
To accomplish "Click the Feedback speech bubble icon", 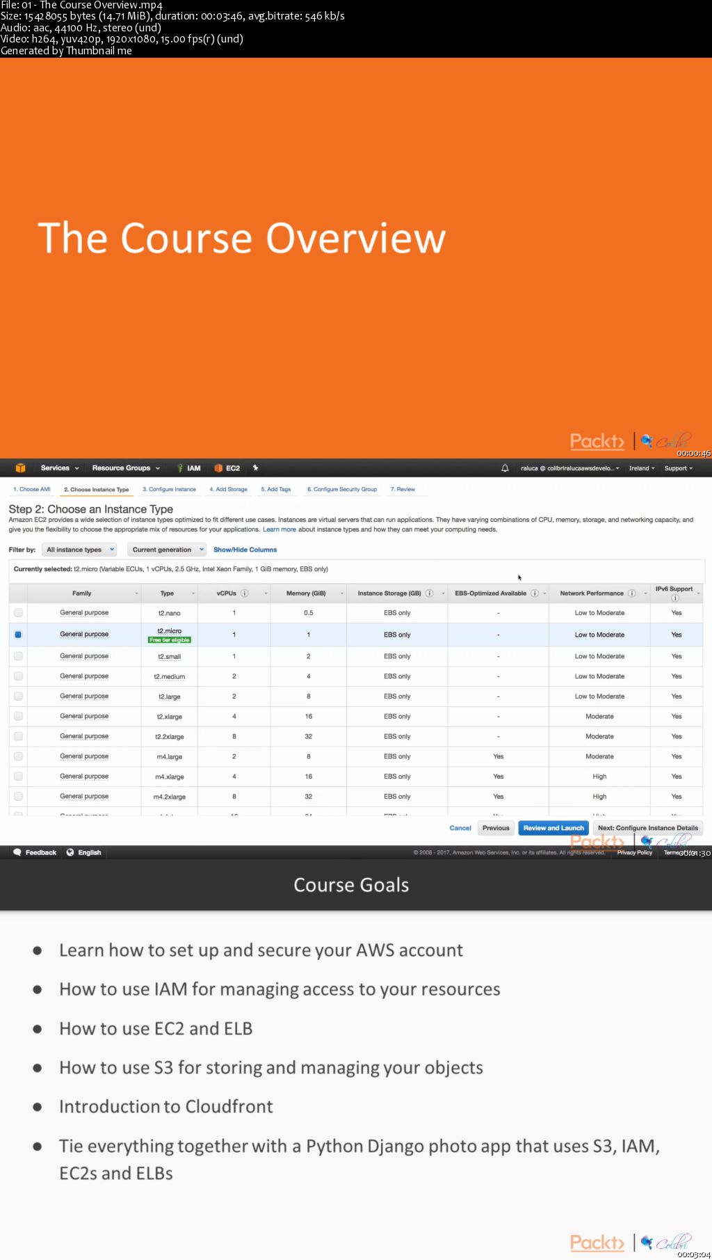I will [x=17, y=852].
